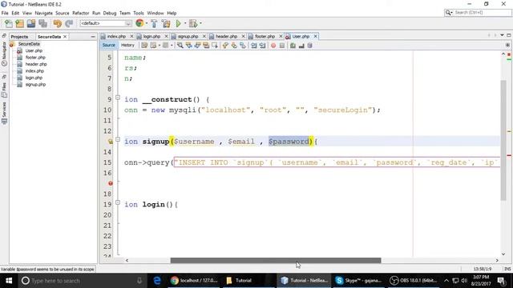Open Windows Start menu
The height and width of the screenshot is (288, 513).
pyautogui.click(x=9, y=281)
